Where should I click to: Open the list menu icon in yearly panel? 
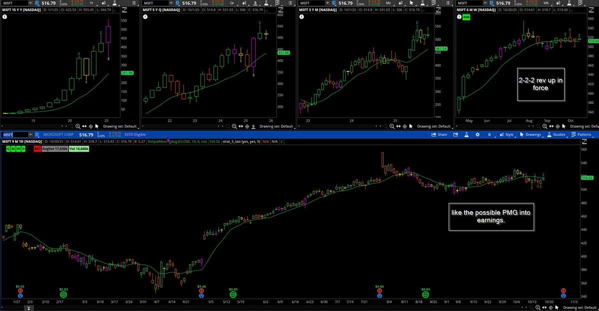click(134, 3)
